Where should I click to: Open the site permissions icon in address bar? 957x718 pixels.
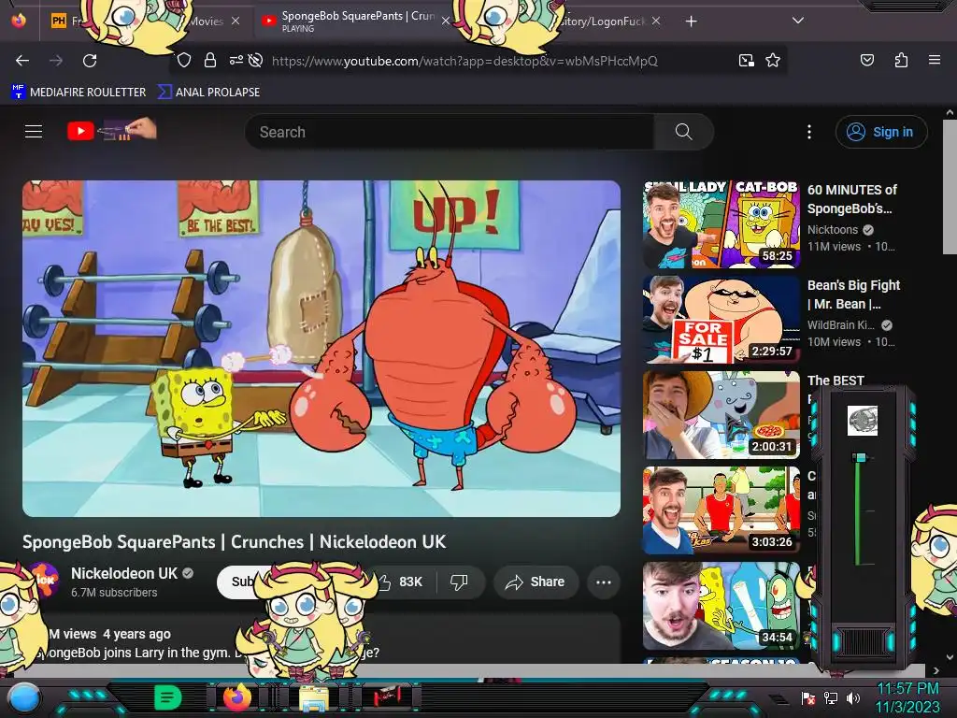[x=236, y=60]
